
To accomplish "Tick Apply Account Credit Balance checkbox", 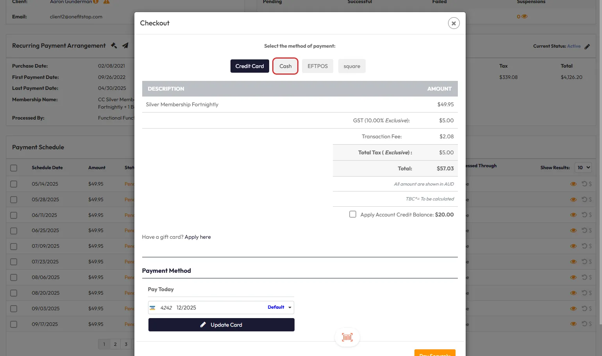I will click(353, 215).
